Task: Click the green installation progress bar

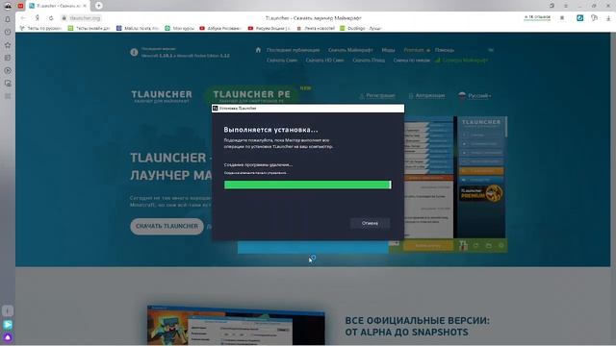Action: tap(308, 185)
